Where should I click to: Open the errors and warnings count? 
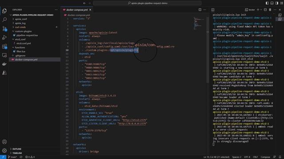pyautogui.click(x=30, y=157)
